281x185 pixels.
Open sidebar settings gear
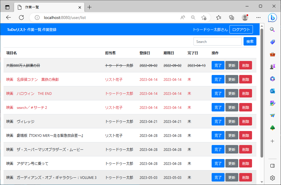[272, 178]
